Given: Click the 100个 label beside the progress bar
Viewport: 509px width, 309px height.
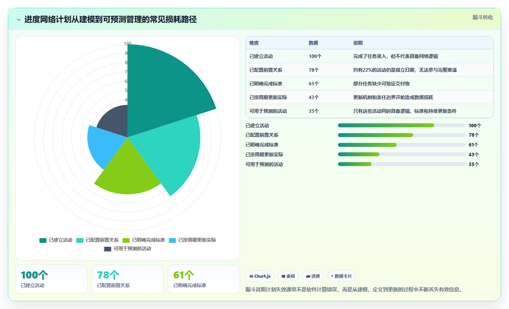Looking at the screenshot, I should 475,126.
